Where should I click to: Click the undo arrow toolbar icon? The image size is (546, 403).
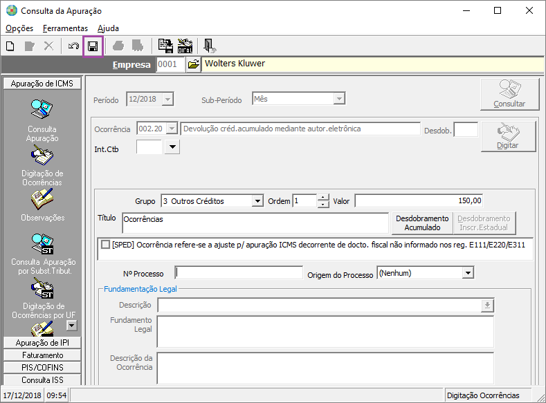coord(73,46)
